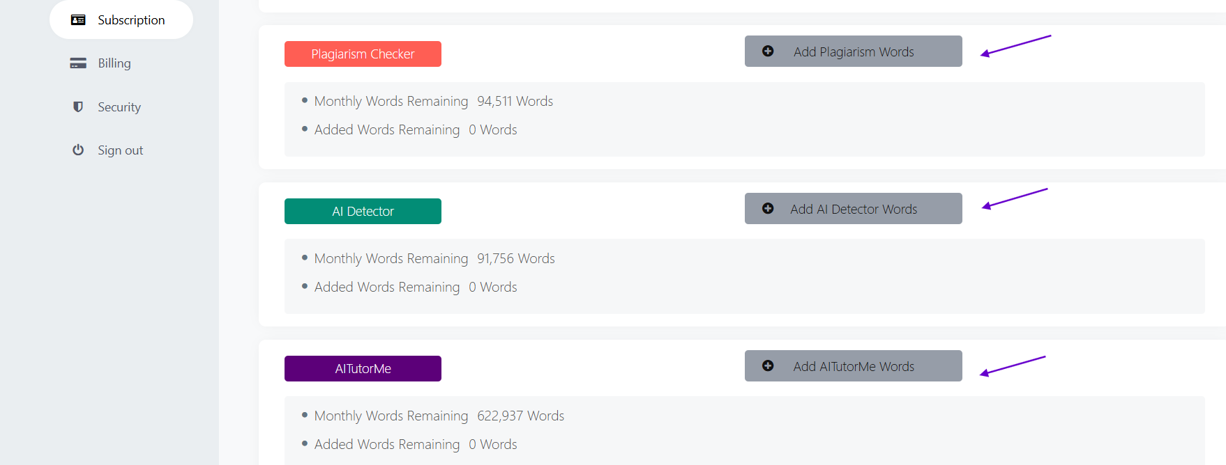
Task: Click the plus icon on Add AI Detector Words
Action: (x=768, y=209)
